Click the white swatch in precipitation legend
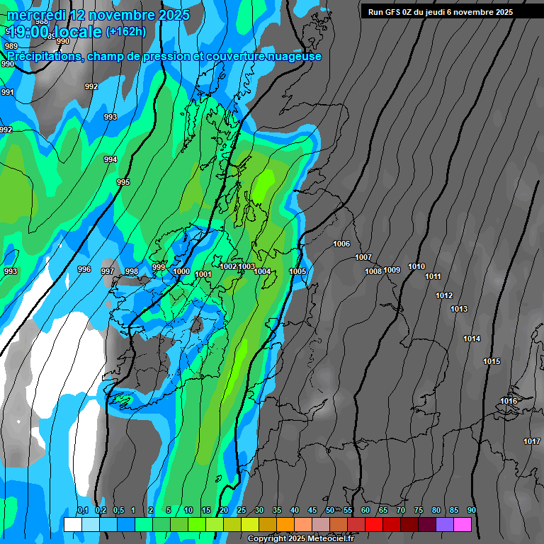This screenshot has width=544, height=544. tap(72, 525)
